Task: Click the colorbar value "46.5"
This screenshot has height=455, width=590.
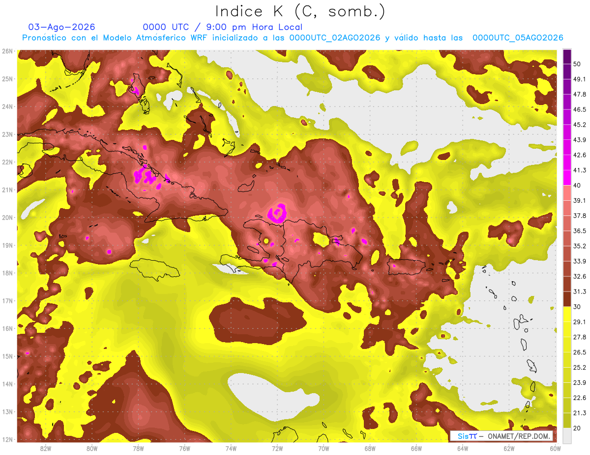Action: [579, 109]
